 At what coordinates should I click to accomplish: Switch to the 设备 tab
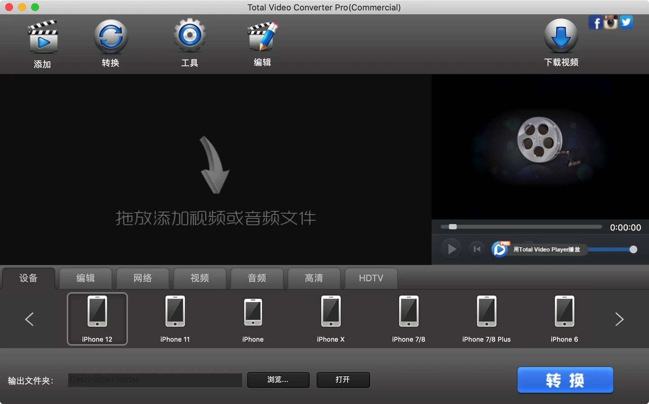point(28,278)
